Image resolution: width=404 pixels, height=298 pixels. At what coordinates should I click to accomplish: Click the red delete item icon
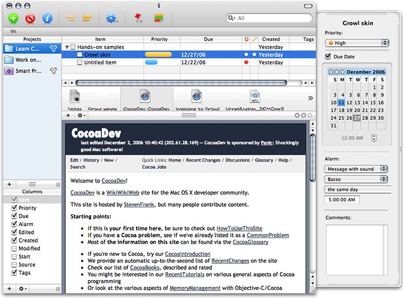tap(30, 18)
